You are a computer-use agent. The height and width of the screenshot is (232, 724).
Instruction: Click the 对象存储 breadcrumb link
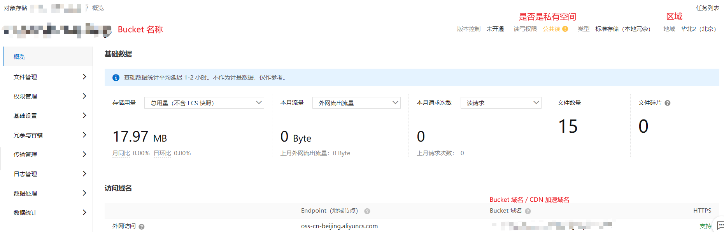[16, 8]
